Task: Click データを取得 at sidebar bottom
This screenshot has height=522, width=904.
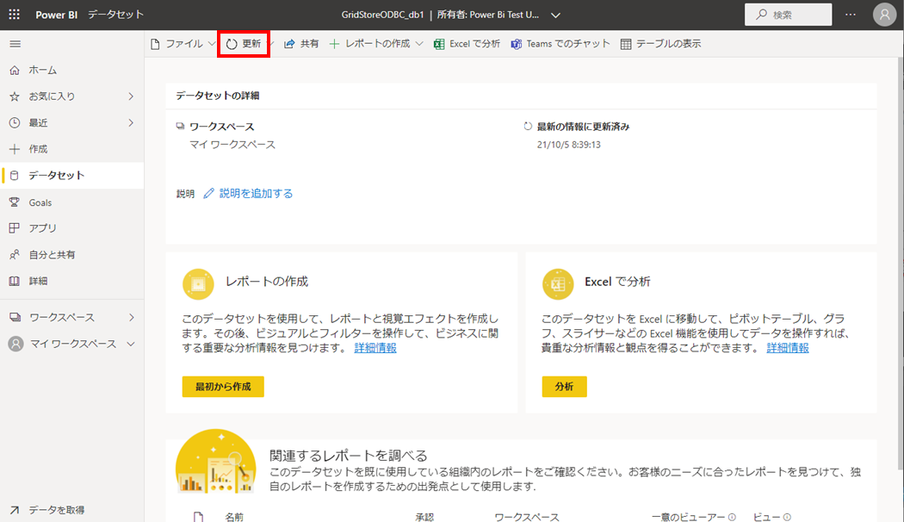Action: [56, 510]
